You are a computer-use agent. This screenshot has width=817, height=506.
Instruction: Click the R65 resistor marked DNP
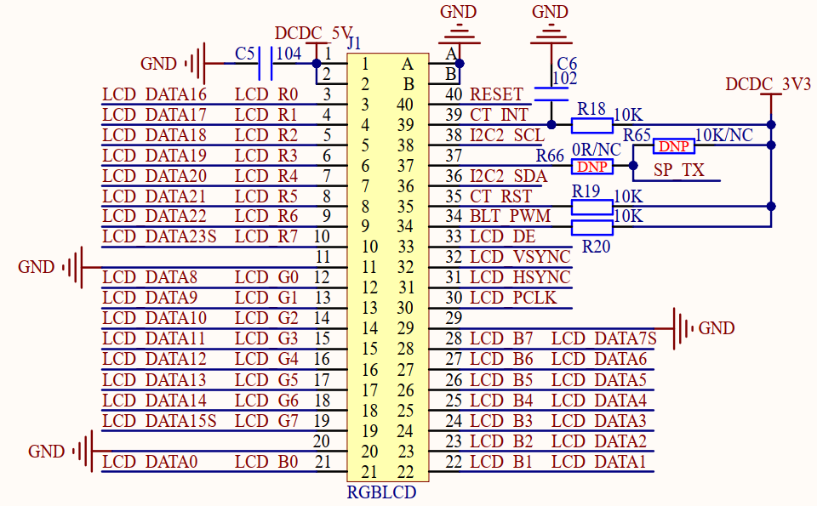tap(674, 145)
